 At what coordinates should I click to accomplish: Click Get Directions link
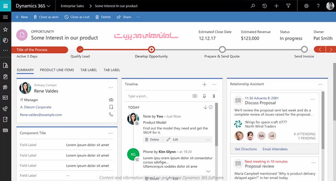(x=246, y=149)
